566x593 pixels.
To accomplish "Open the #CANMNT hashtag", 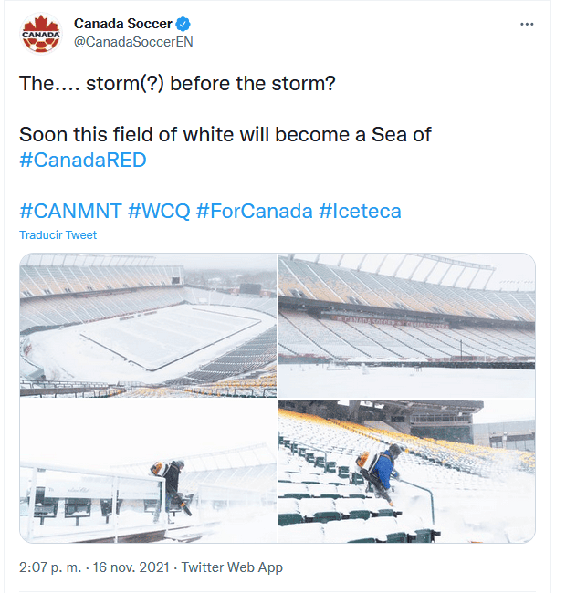I will coord(69,211).
